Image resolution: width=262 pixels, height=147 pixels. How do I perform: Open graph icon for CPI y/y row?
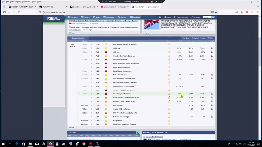tap(212, 52)
